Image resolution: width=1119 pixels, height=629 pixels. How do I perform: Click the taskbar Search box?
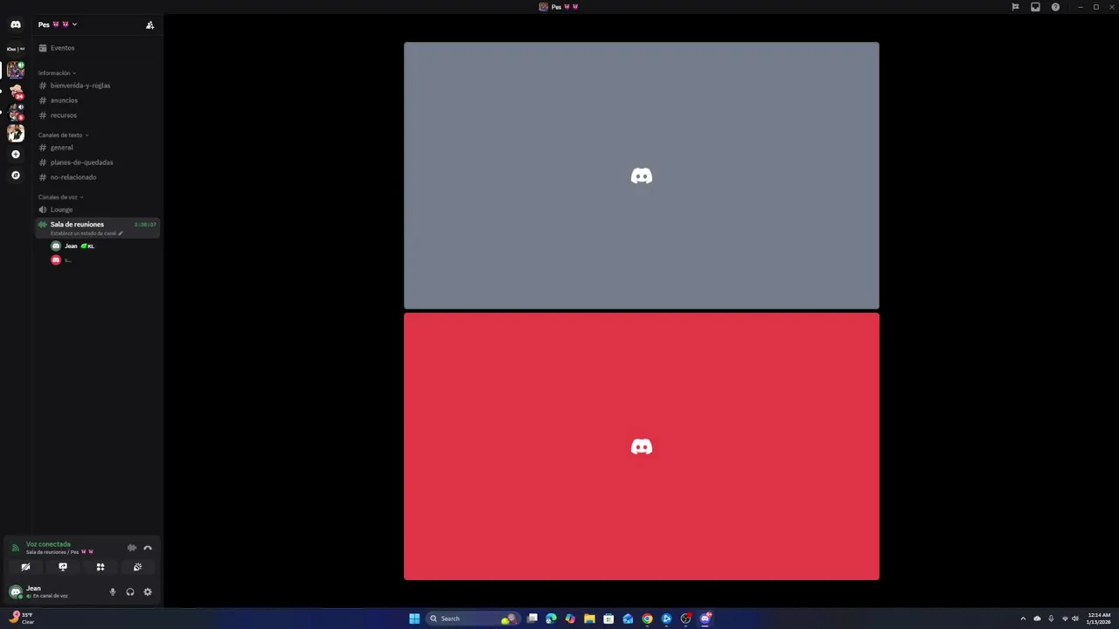(x=471, y=619)
